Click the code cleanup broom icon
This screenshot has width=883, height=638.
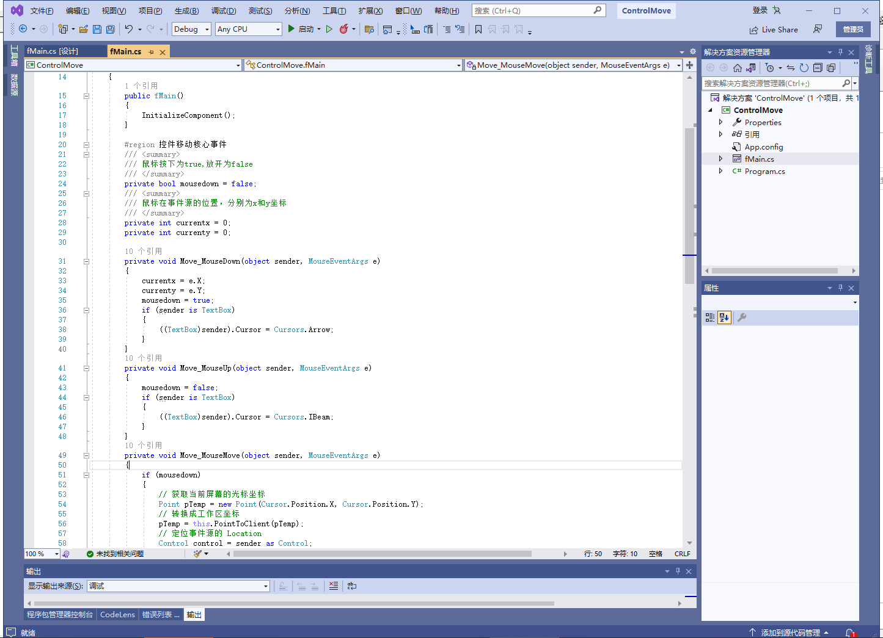click(x=197, y=554)
